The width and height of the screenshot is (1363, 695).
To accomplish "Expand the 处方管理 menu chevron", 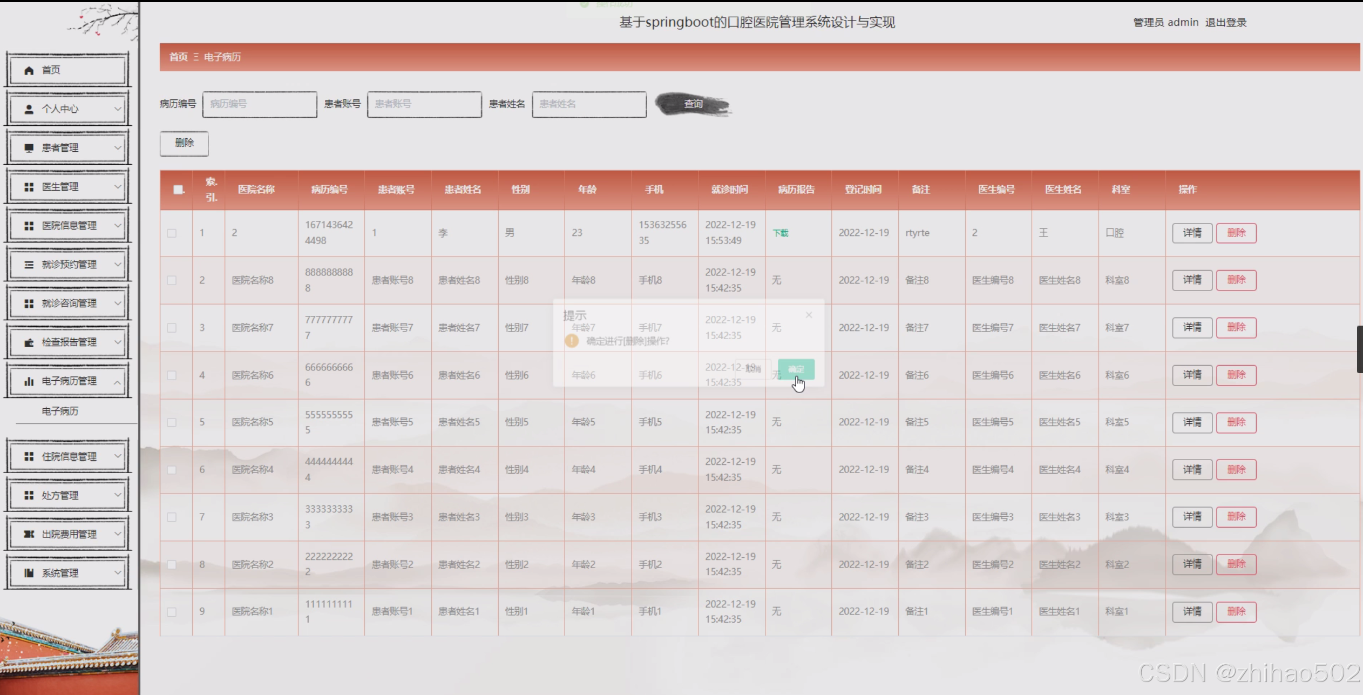I will [x=118, y=495].
